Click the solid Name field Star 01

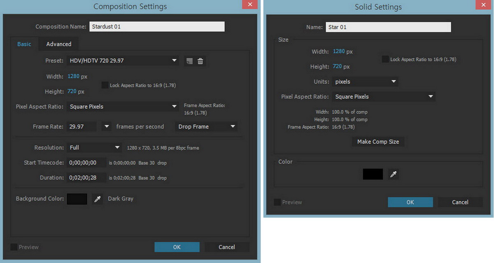coord(388,27)
